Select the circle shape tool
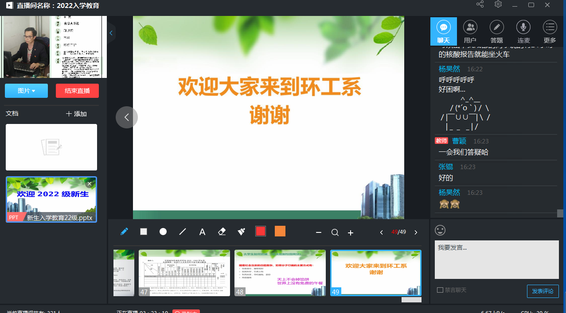Viewport: 566px width, 313px height. (163, 232)
